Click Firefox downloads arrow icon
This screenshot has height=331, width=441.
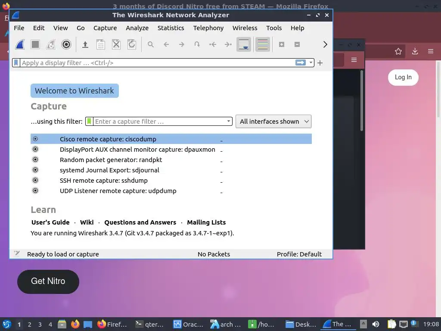[x=415, y=51]
